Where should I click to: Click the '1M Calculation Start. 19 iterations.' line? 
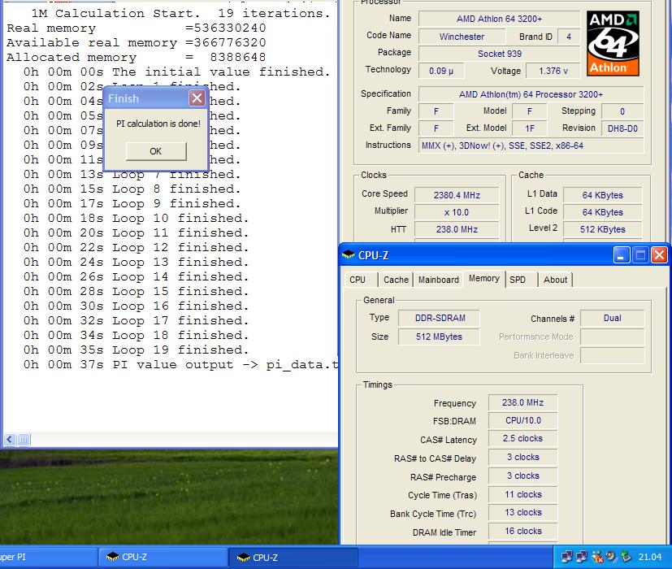(x=180, y=14)
